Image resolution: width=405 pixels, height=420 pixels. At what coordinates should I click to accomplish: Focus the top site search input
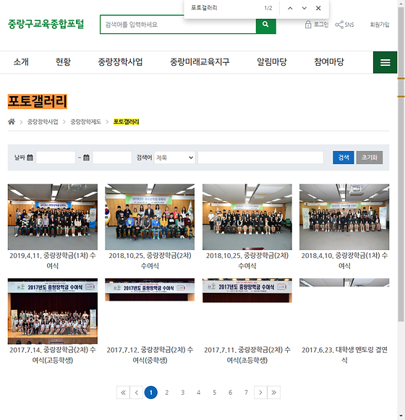[x=178, y=25]
